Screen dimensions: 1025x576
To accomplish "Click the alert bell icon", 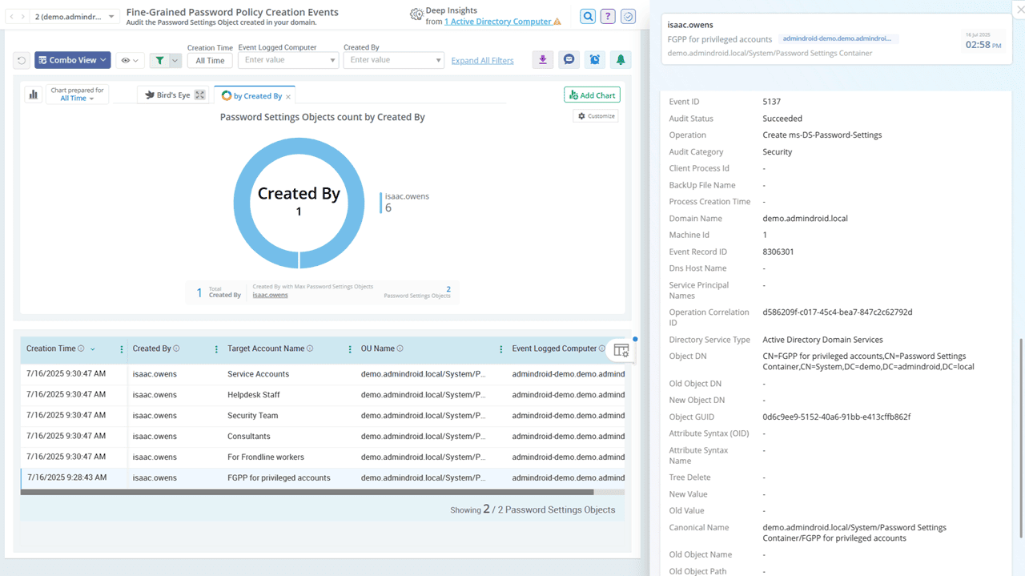I will point(620,60).
